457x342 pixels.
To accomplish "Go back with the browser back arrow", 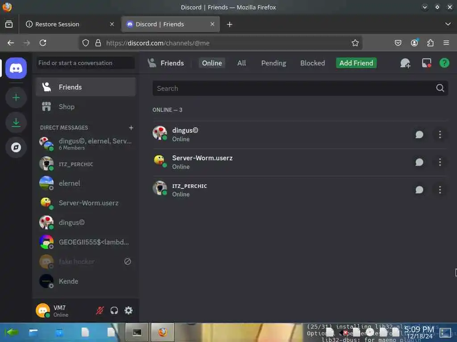I will point(11,43).
